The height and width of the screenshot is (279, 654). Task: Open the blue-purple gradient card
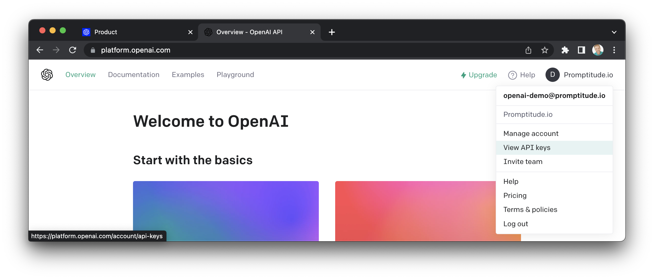point(226,211)
